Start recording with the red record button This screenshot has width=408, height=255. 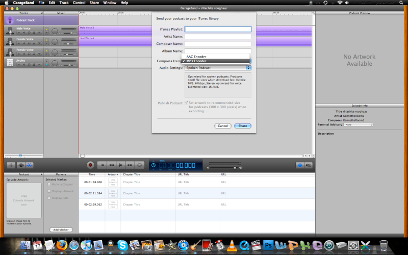[90, 165]
